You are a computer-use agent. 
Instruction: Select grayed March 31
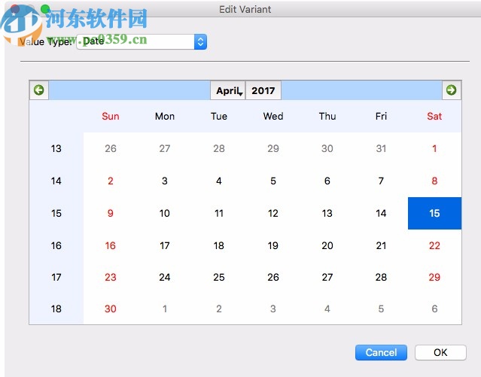[x=381, y=148]
